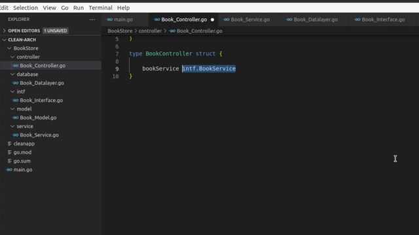Viewport: 419px width, 235px height.
Task: Open the Run menu
Action: click(79, 8)
